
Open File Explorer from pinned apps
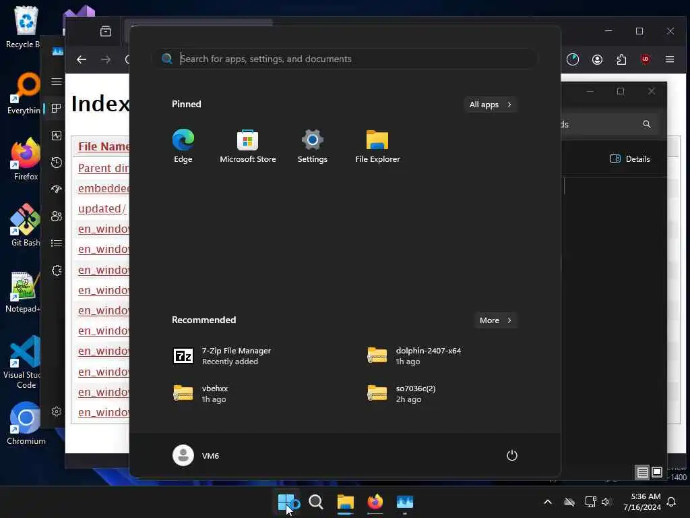point(377,146)
